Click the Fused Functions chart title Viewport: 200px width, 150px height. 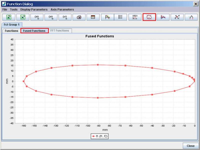[99, 36]
